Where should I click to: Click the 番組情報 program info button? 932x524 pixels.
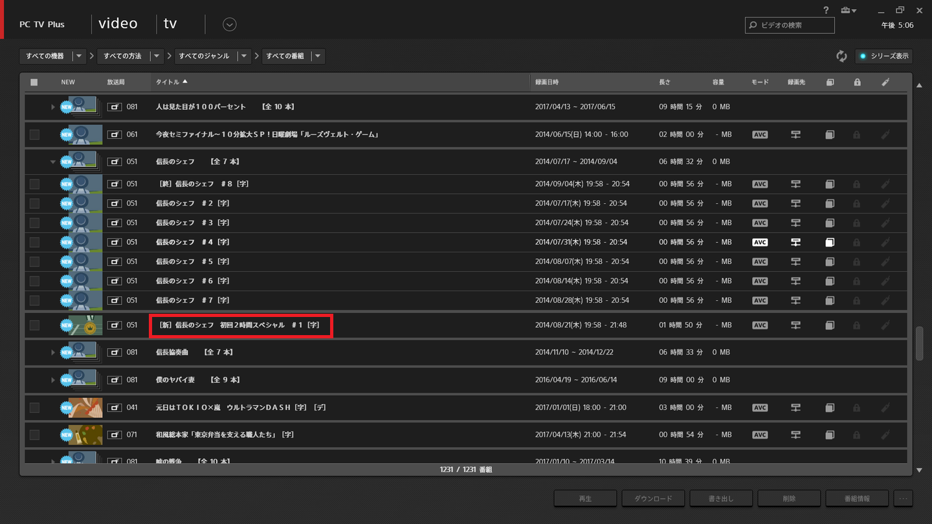[x=856, y=498]
